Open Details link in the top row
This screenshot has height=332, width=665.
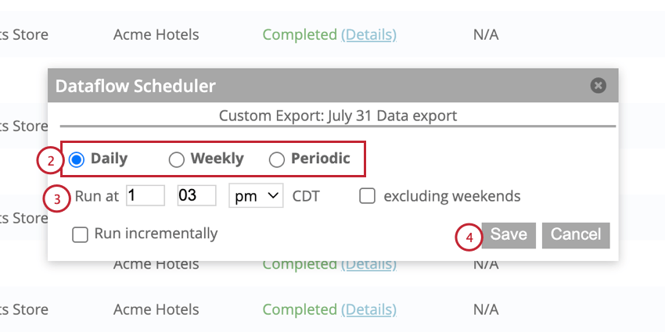click(368, 34)
